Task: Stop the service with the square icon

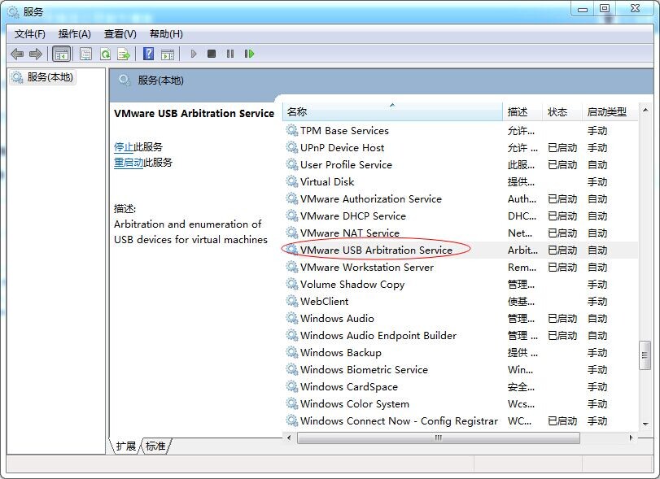Action: 212,54
